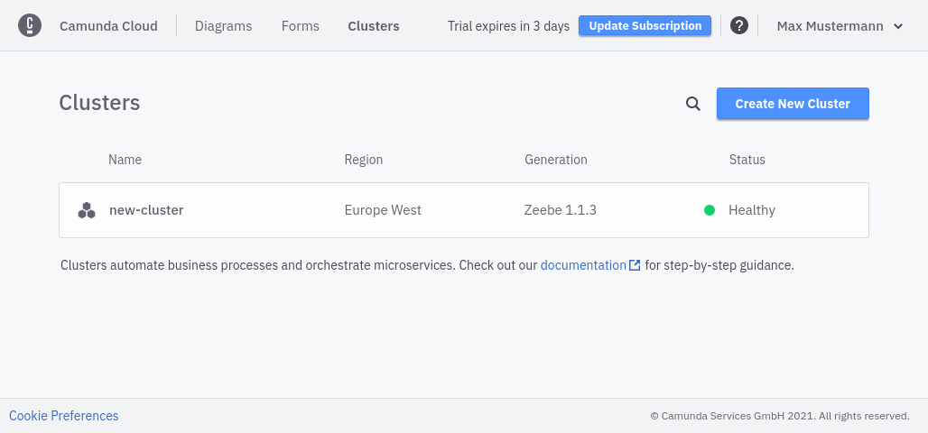Open Cookie Preferences link

point(63,416)
